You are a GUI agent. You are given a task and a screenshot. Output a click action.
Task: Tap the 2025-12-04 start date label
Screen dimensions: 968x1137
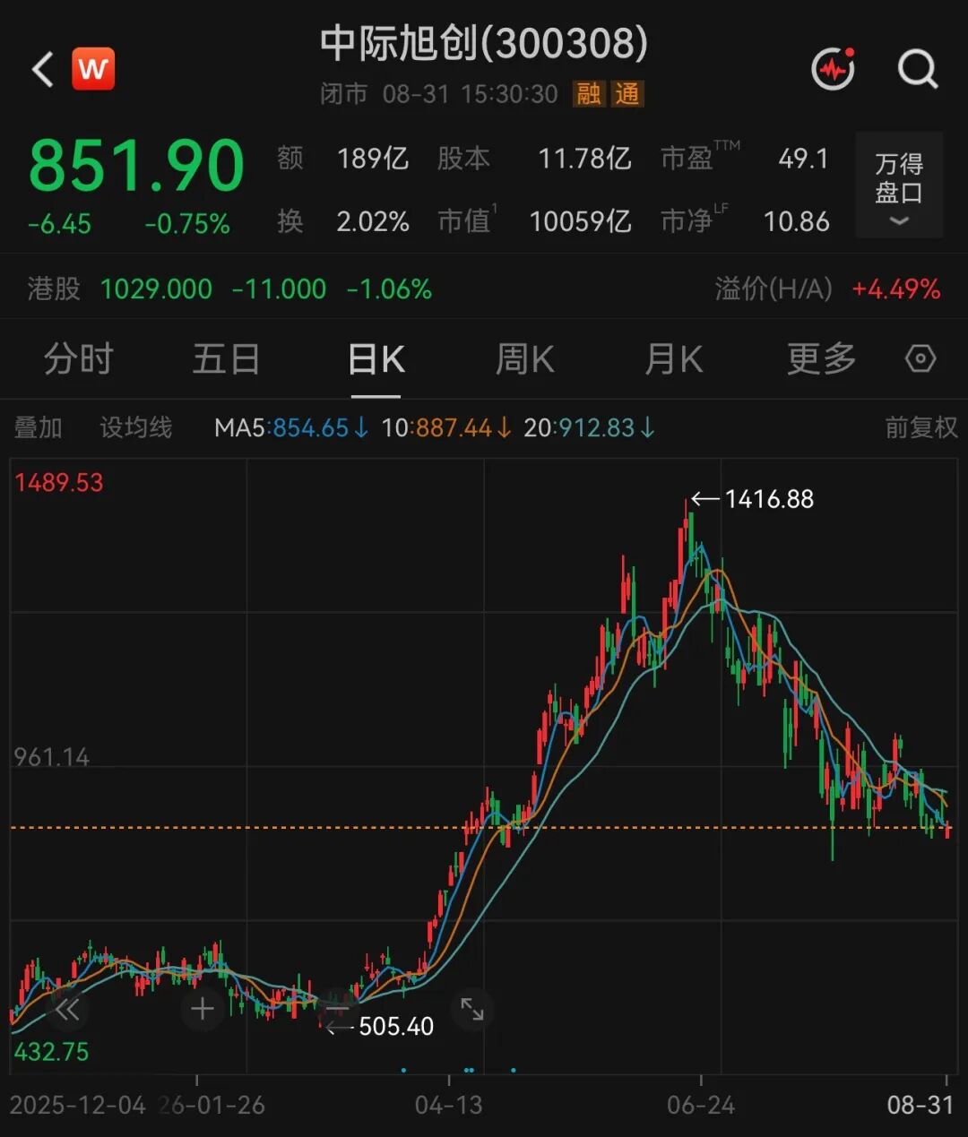(x=77, y=1105)
